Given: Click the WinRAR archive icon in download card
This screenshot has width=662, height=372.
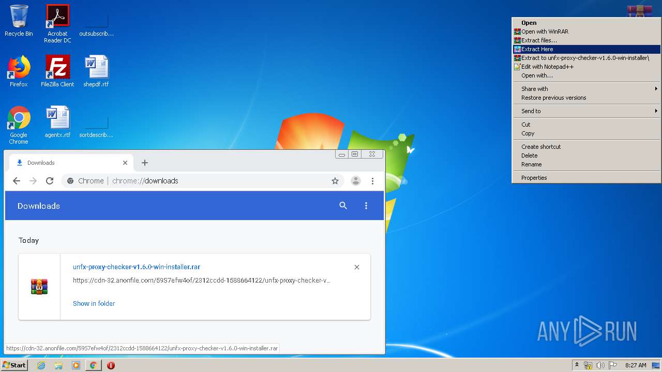Looking at the screenshot, I should [39, 287].
